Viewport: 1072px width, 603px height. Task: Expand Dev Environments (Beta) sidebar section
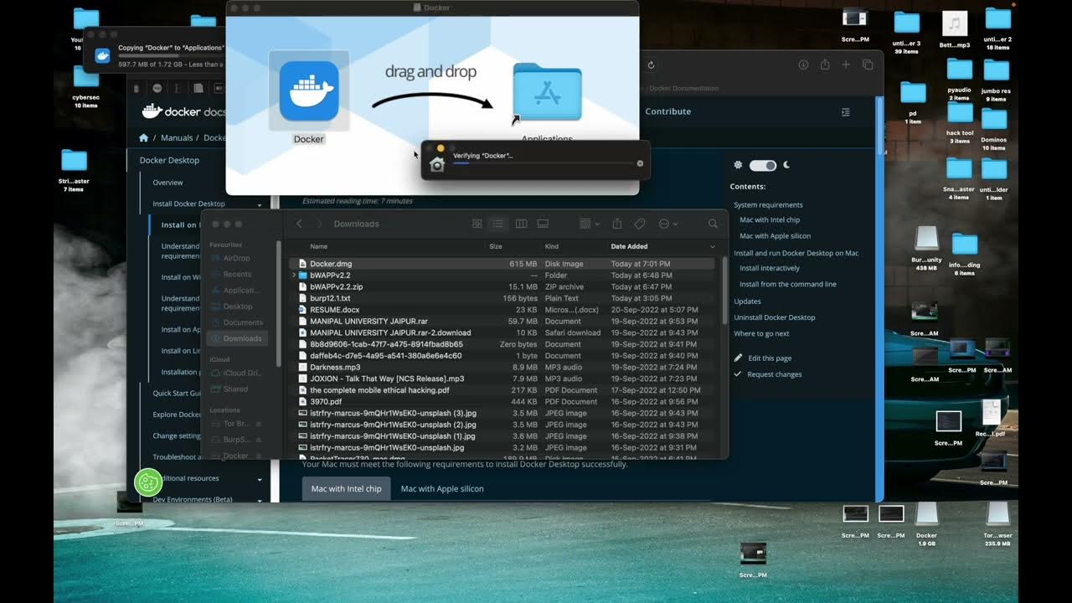[260, 500]
